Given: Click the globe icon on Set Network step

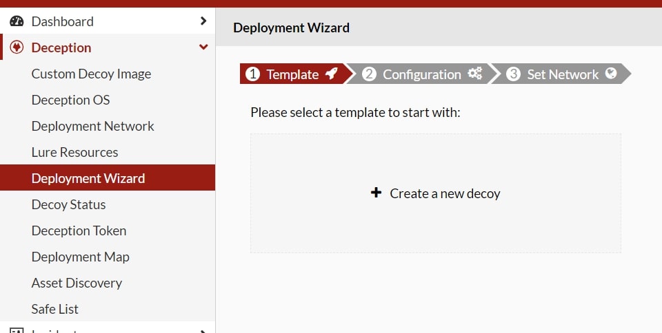Looking at the screenshot, I should pyautogui.click(x=610, y=74).
